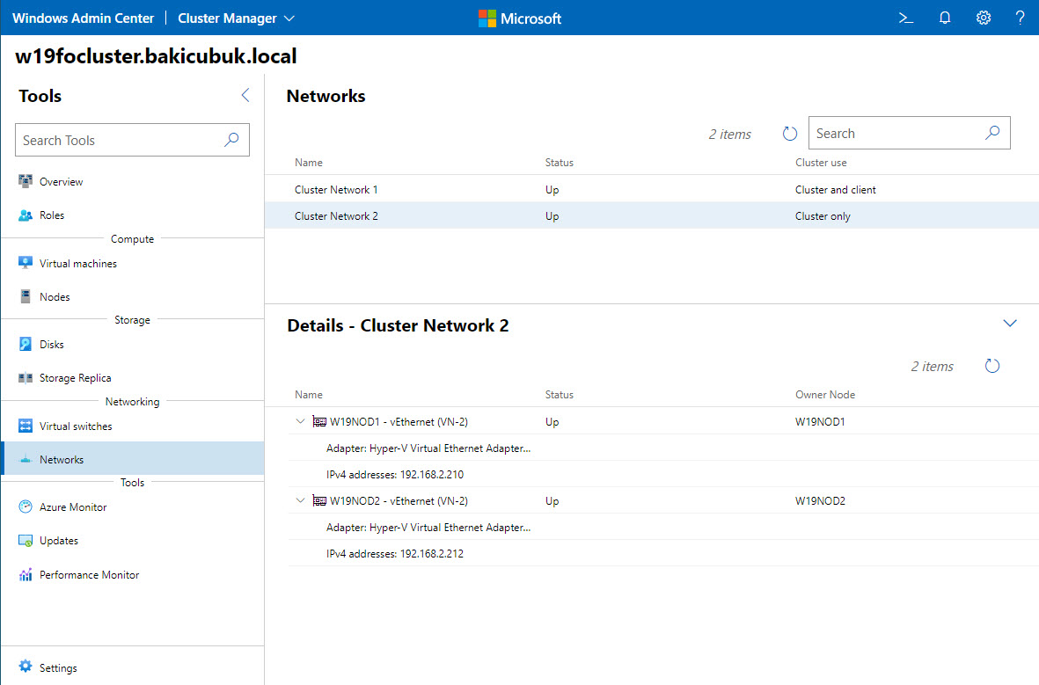Click the W19NOD1 owner node cell

pos(820,421)
